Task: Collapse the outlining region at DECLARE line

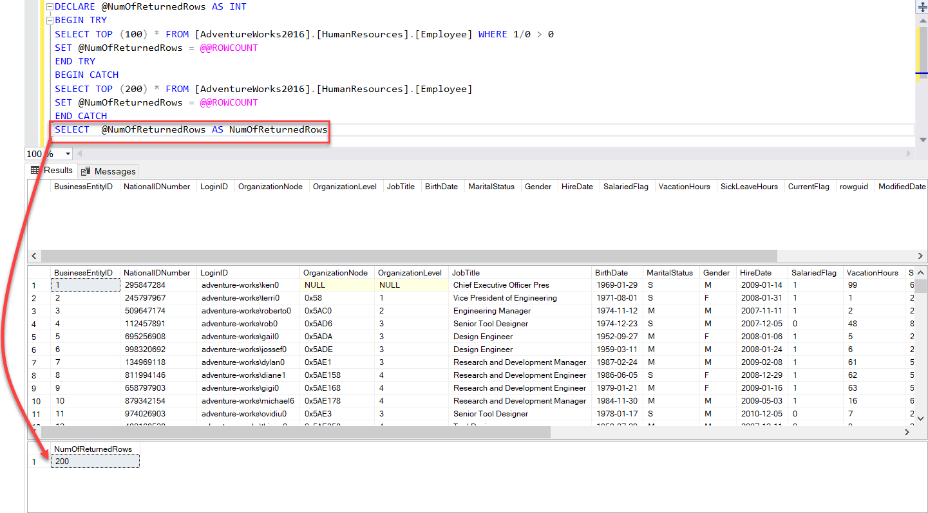Action: (x=50, y=7)
